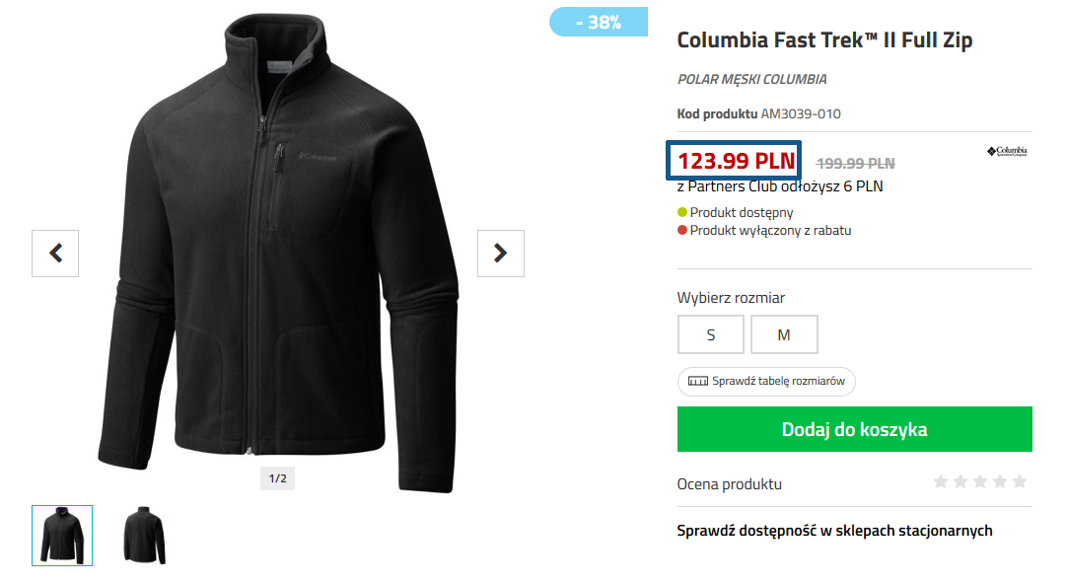This screenshot has height=583, width=1067.
Task: Open 'Sprawdź tabelę rozmiarów' size chart
Action: (x=766, y=382)
